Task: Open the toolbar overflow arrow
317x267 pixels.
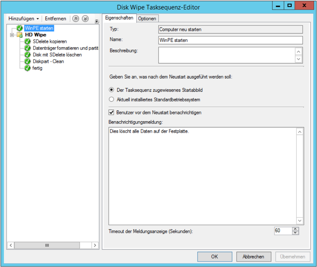Action: (96, 22)
